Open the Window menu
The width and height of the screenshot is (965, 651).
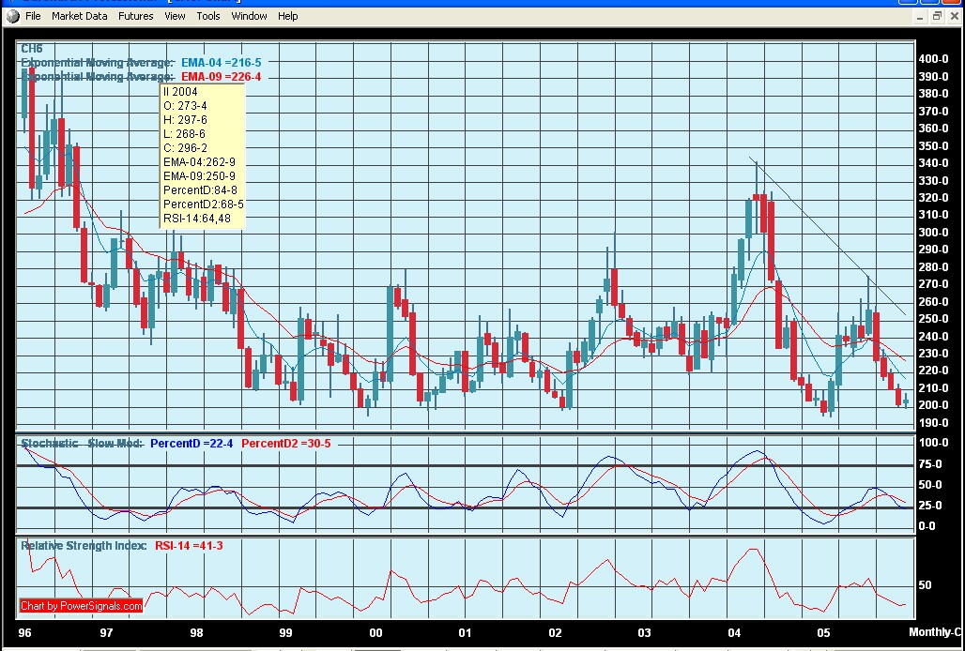click(x=249, y=16)
